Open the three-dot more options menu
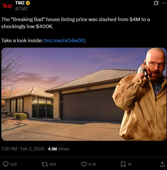Viewport: 167px width, 170px height. tap(164, 3)
